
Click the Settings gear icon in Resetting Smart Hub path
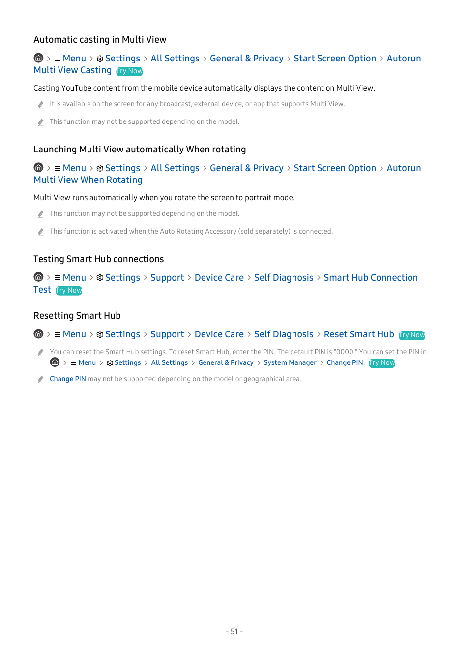coord(100,334)
